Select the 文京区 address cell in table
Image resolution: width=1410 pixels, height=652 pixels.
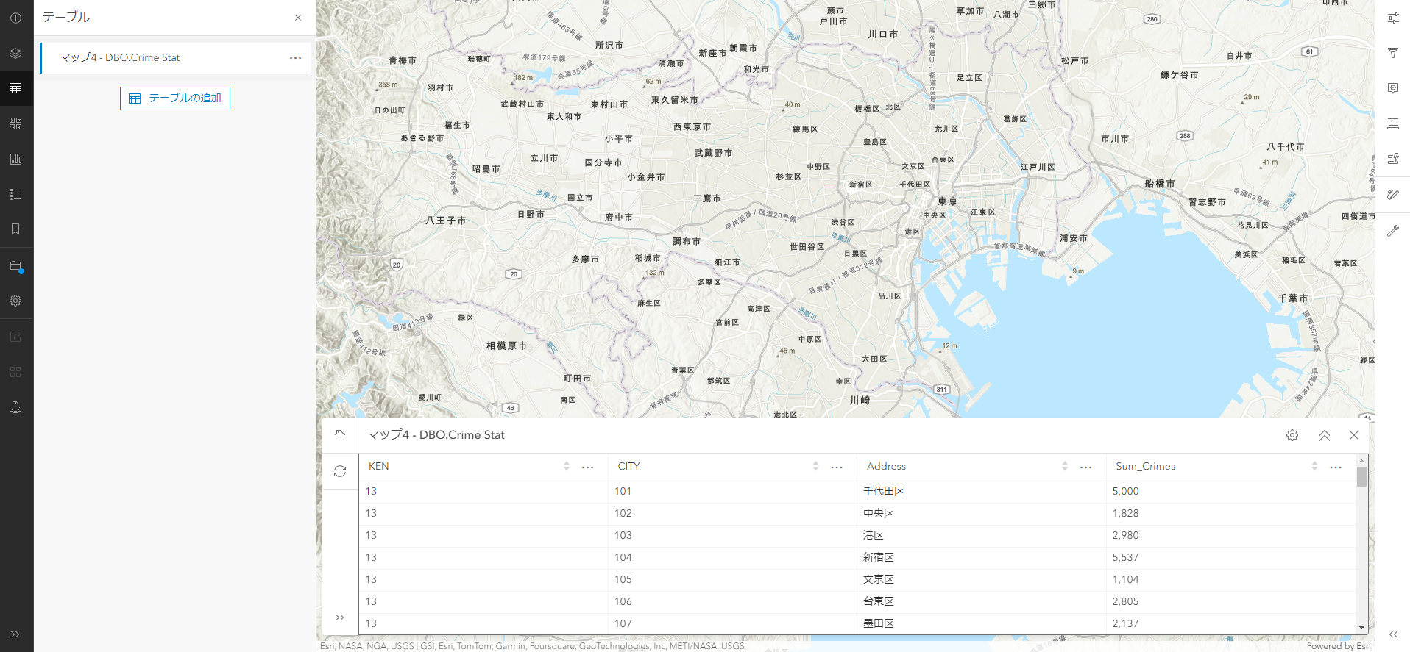[982, 579]
